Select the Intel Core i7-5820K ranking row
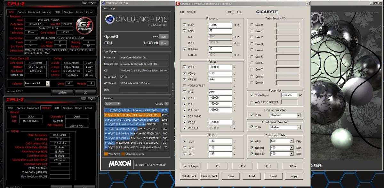The width and height of the screenshot is (384, 188). (136, 115)
